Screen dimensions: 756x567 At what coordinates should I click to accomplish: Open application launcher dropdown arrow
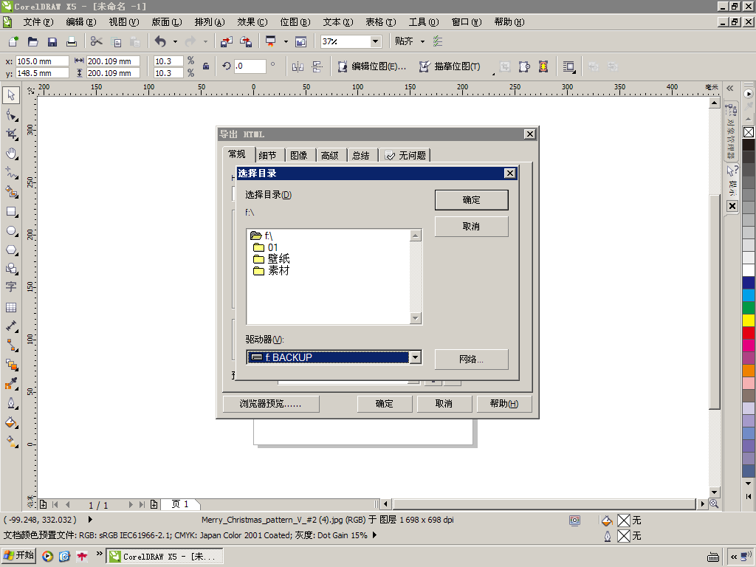[x=286, y=41]
